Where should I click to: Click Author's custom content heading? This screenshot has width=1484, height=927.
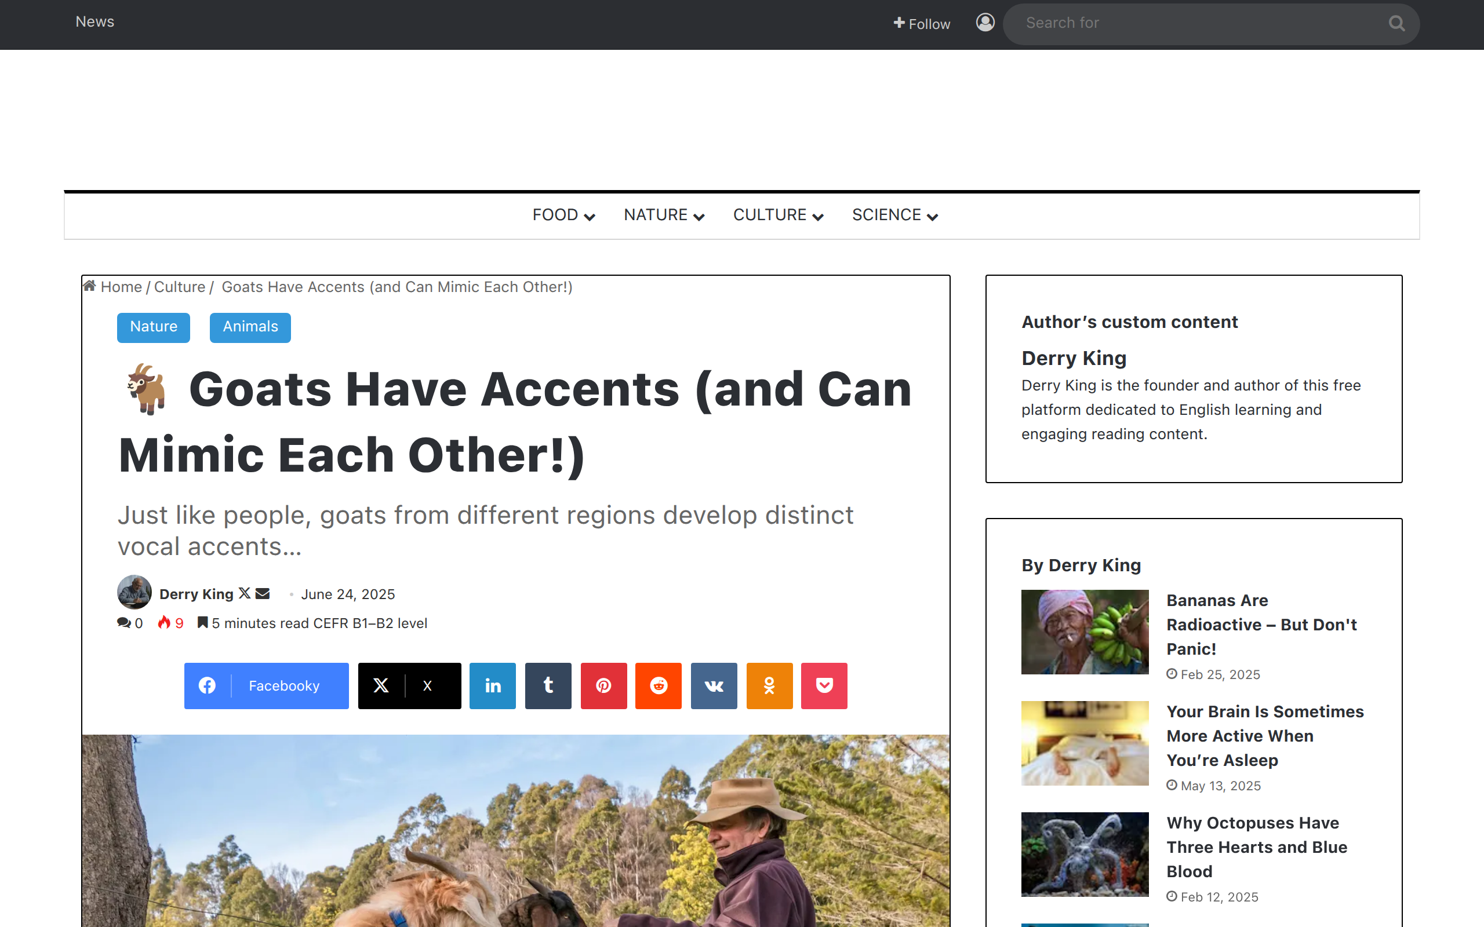(1130, 322)
